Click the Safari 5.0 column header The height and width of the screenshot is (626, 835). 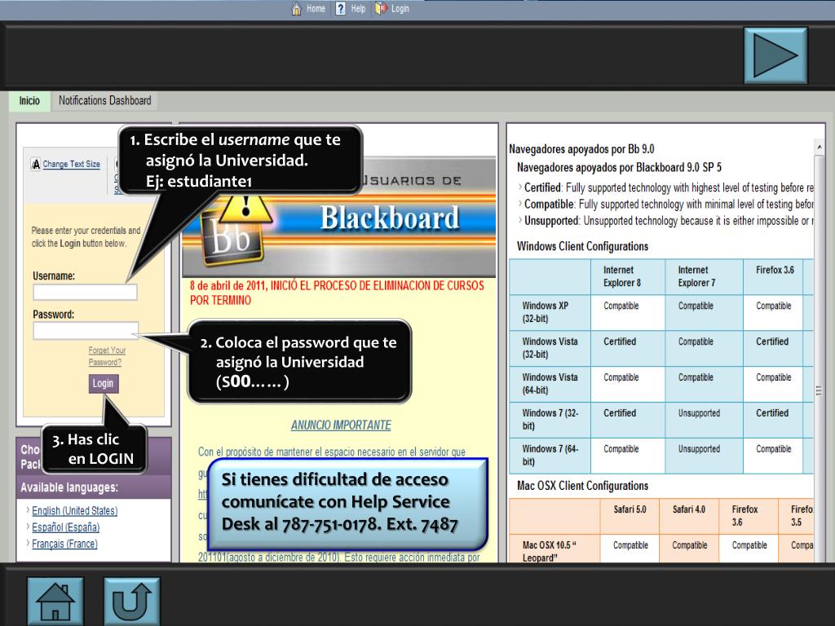[630, 516]
